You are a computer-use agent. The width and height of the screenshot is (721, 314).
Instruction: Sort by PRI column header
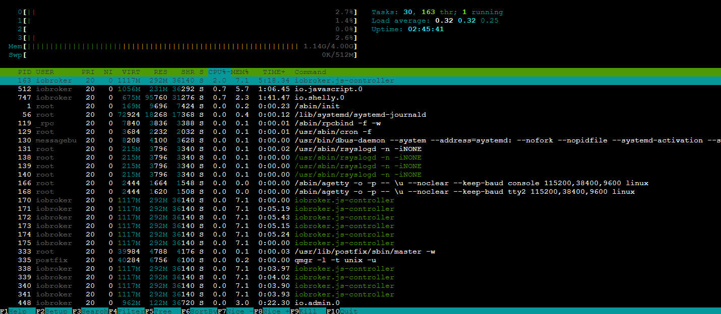click(x=88, y=72)
